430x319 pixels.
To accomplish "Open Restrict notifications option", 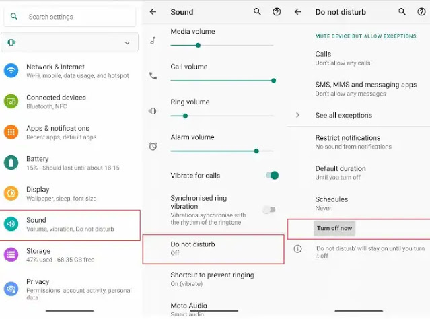I will coord(347,141).
